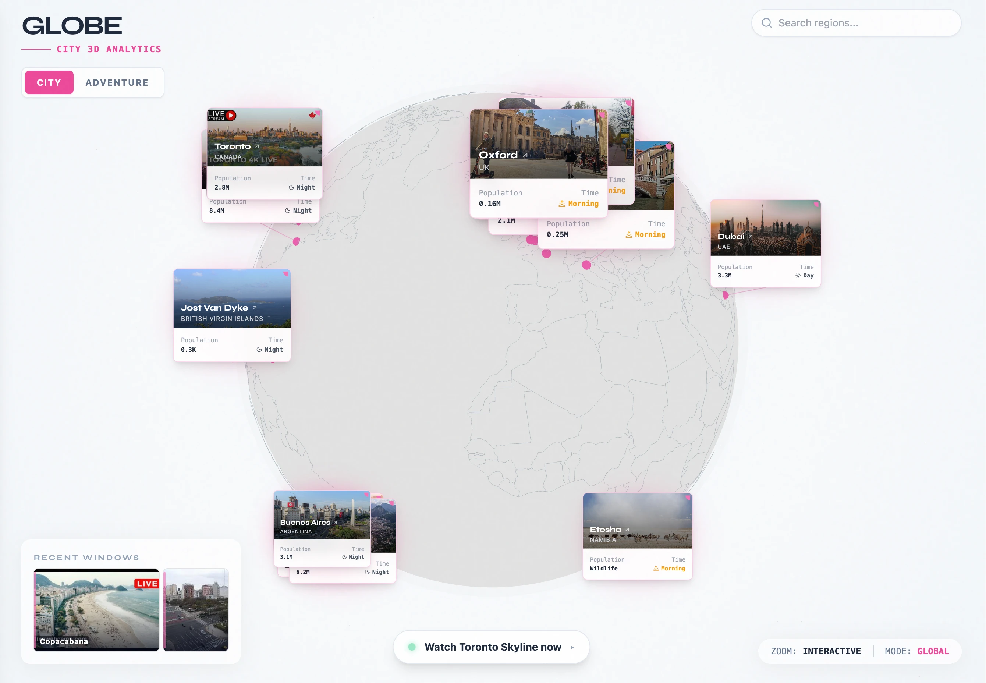Click the "NAMIBIA" country label
Image resolution: width=986 pixels, height=683 pixels.
603,539
